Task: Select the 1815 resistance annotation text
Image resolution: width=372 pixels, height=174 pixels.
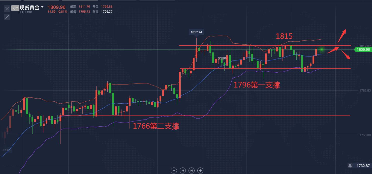Action: tap(284, 36)
